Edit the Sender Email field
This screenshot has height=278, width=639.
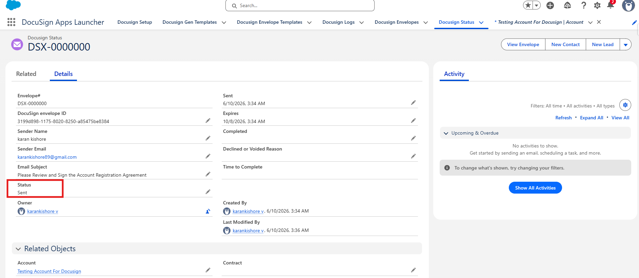208,156
